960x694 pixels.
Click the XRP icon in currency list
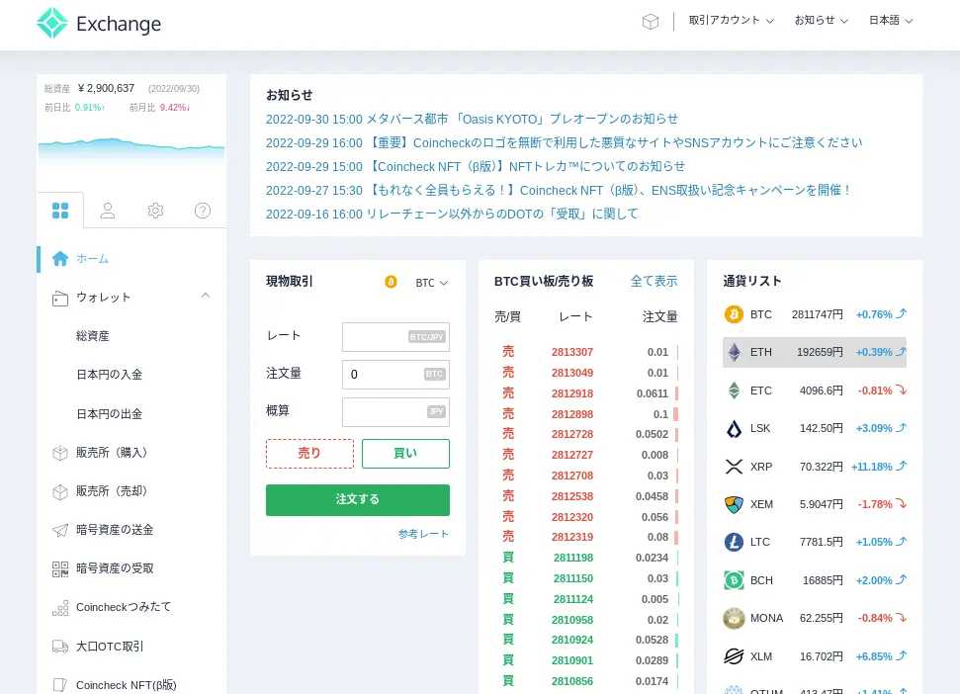[734, 467]
